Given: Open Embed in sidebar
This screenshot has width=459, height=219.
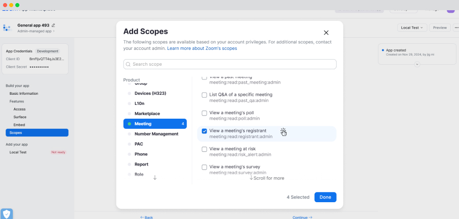Looking at the screenshot, I should coord(19,125).
